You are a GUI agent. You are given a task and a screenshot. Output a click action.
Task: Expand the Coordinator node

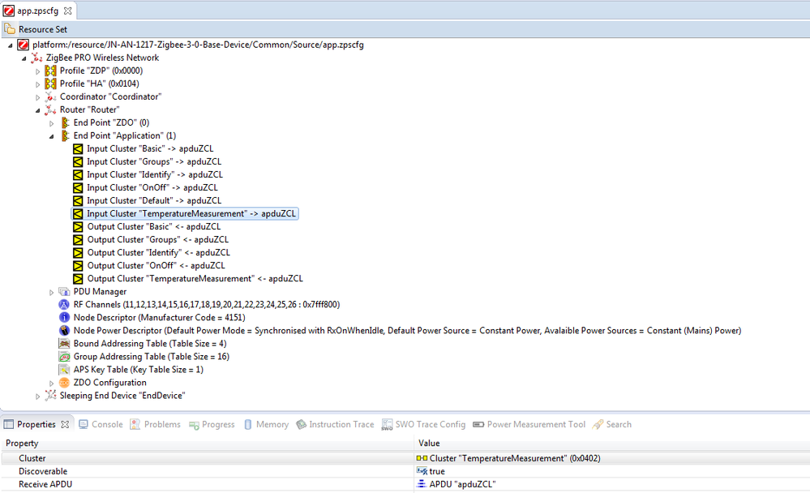click(38, 97)
